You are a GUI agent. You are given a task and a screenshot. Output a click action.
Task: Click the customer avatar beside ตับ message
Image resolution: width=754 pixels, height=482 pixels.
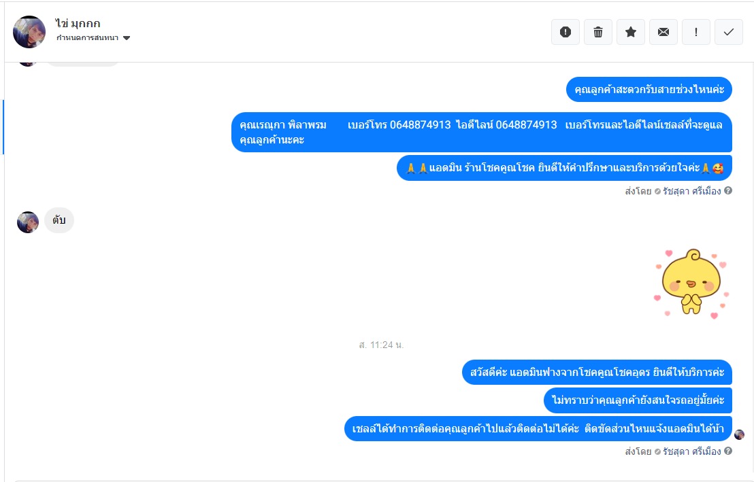coord(28,222)
